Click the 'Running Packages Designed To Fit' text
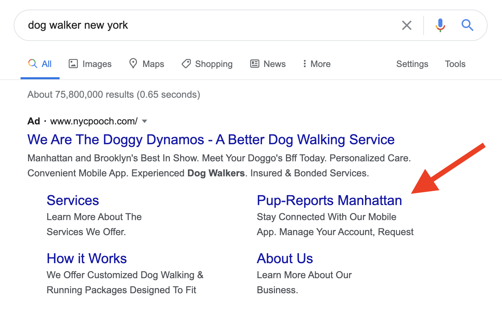502x311 pixels. coord(122,290)
